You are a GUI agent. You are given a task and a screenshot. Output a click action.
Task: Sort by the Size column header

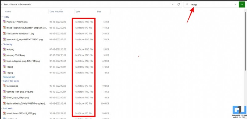coord(99,12)
